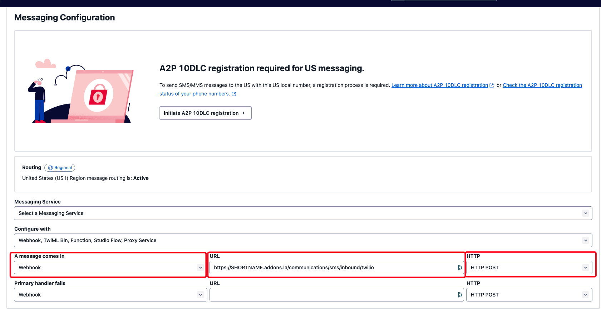Open Learn more about A2P 10DLC registration link
Screen dimensions: 601x314
point(439,85)
